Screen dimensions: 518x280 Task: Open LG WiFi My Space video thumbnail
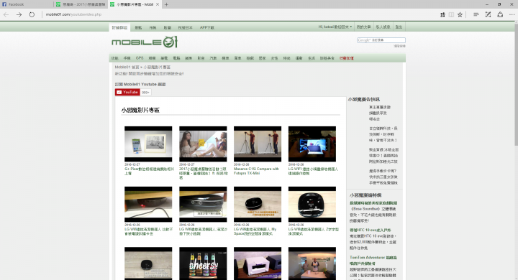point(258,205)
